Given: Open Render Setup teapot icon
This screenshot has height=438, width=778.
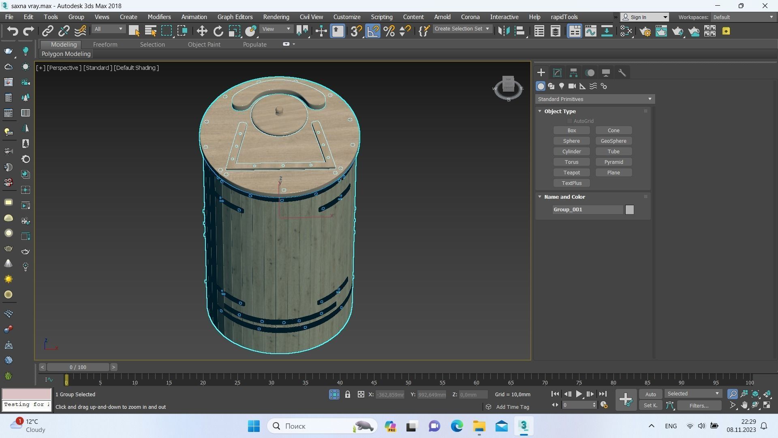Looking at the screenshot, I should pos(645,31).
